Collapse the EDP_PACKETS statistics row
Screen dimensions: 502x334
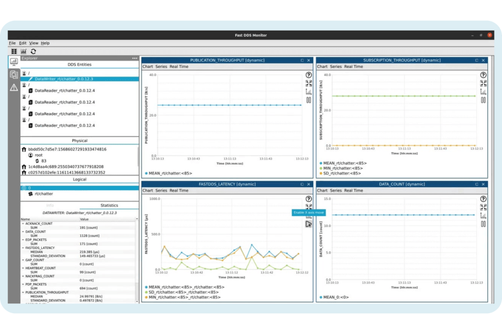23,240
